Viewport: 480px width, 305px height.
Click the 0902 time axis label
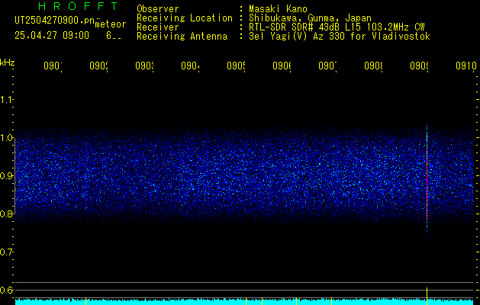(x=98, y=66)
